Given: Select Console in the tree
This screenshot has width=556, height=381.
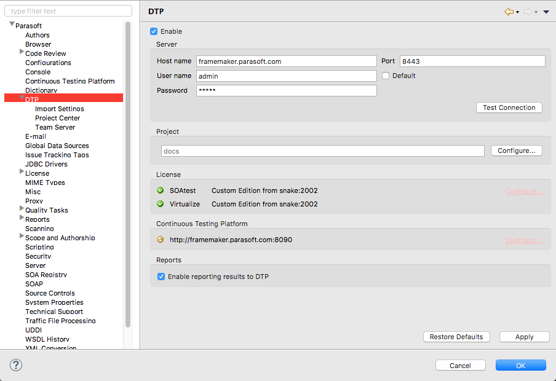Looking at the screenshot, I should pos(38,72).
